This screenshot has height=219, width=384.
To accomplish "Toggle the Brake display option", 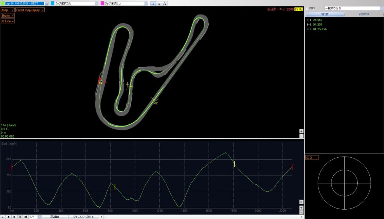I will [8, 16].
